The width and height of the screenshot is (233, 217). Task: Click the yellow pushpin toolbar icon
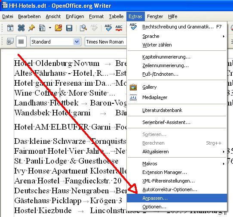click(31, 28)
